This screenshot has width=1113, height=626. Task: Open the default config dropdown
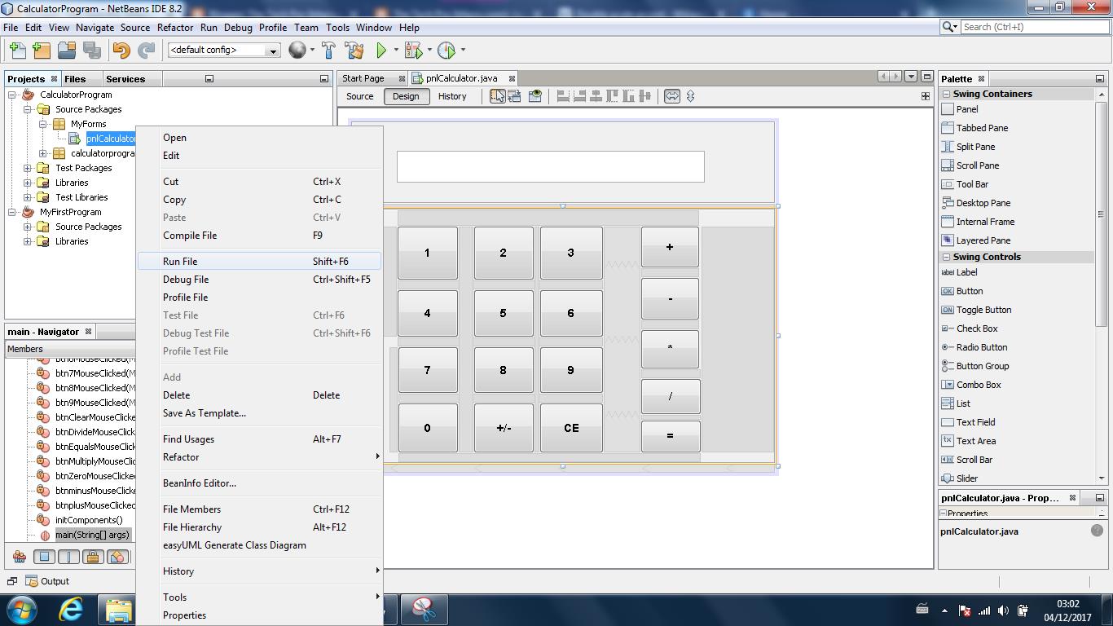click(275, 51)
